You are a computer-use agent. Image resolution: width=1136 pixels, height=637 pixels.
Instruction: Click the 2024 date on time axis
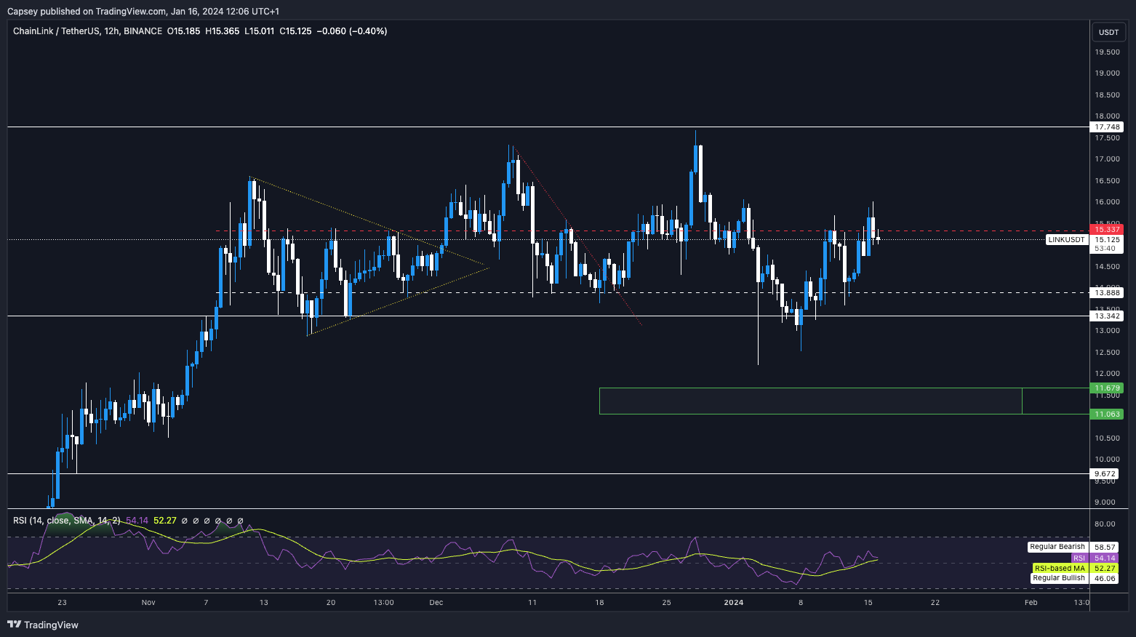[x=734, y=602]
